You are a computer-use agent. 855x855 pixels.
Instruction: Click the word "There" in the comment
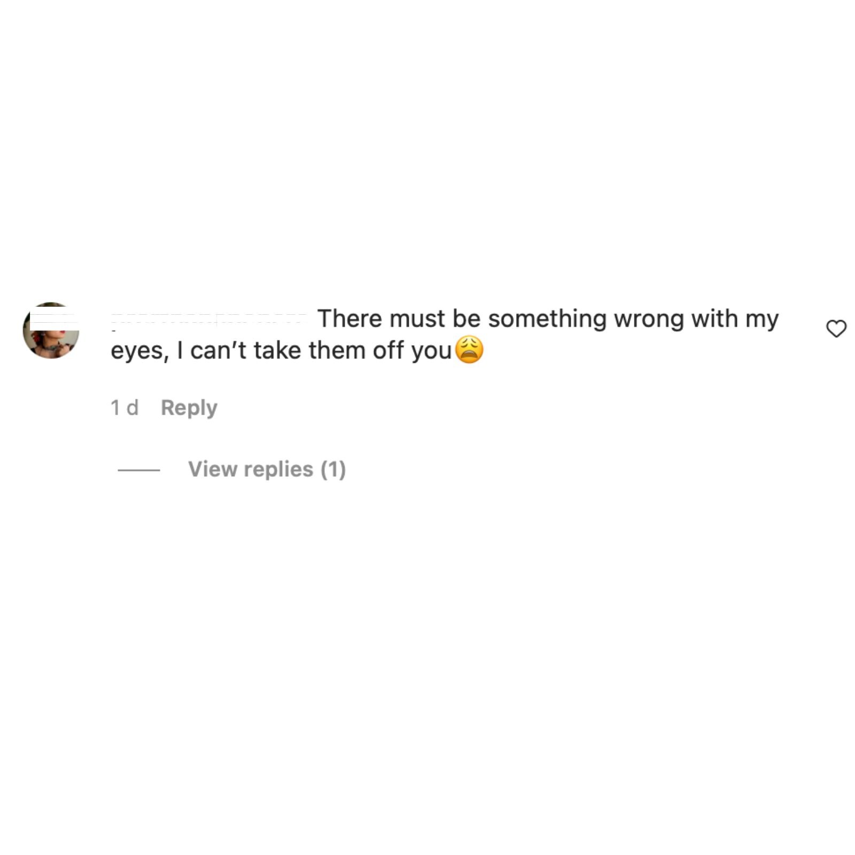pos(349,318)
